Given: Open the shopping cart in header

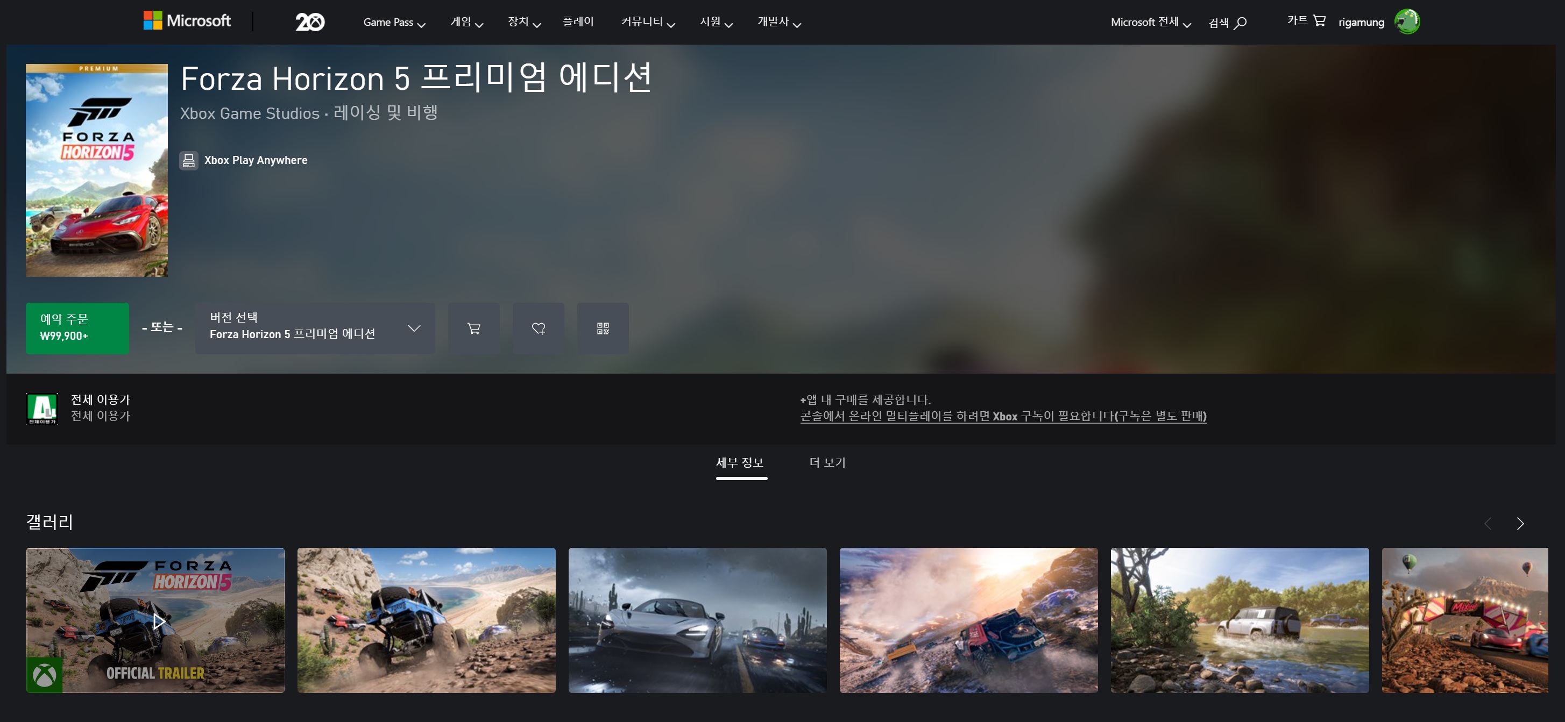Looking at the screenshot, I should 1319,20.
